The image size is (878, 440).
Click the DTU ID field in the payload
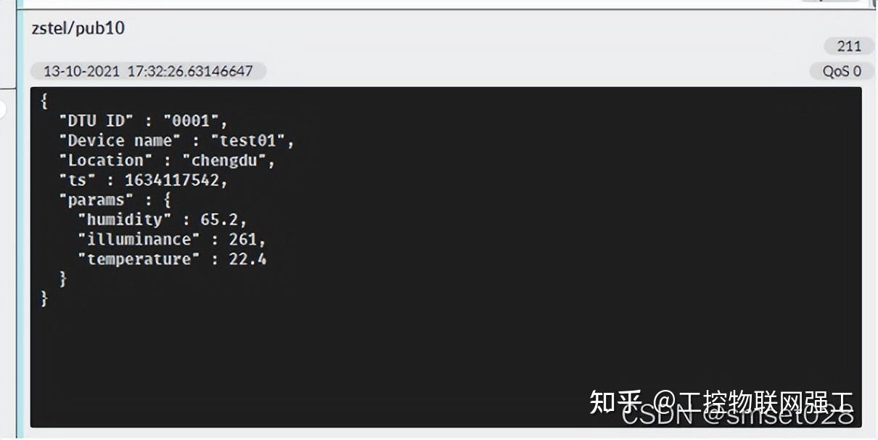click(x=95, y=120)
